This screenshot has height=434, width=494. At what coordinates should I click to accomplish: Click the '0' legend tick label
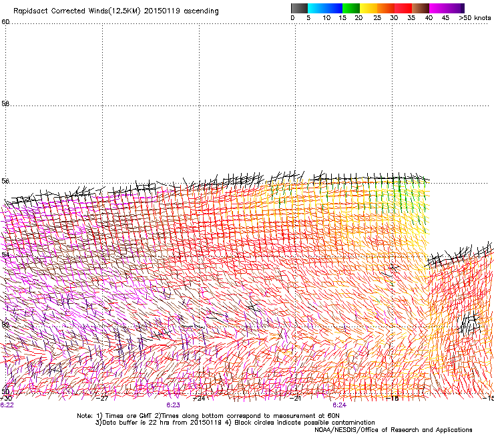point(292,18)
